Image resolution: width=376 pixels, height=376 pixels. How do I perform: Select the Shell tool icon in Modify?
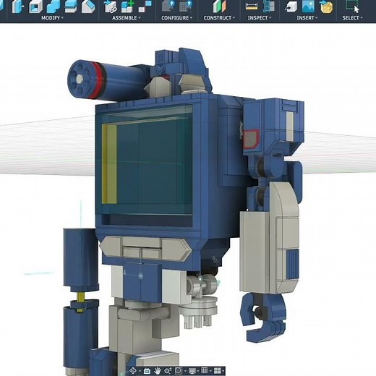click(x=35, y=7)
